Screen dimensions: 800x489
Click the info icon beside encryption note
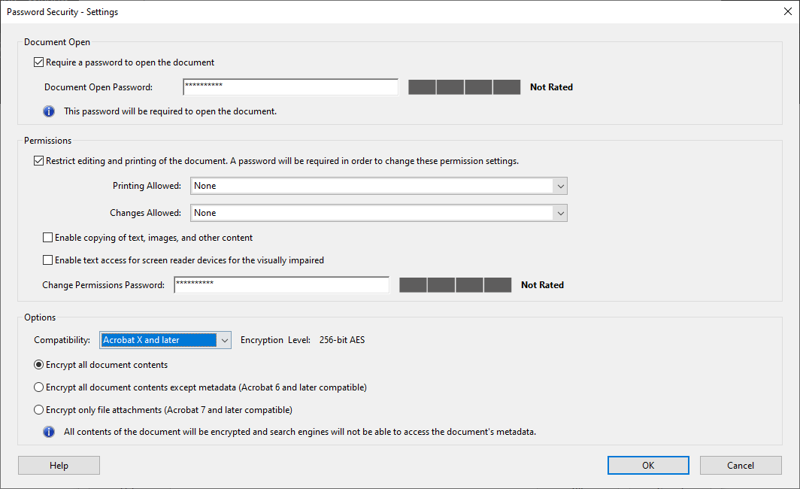tap(48, 432)
